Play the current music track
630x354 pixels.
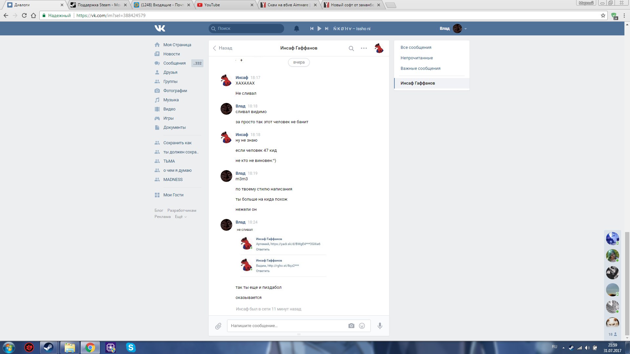tap(319, 29)
